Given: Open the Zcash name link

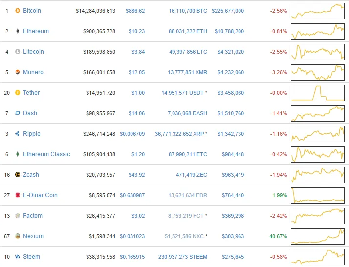Looking at the screenshot, I should pos(31,175).
